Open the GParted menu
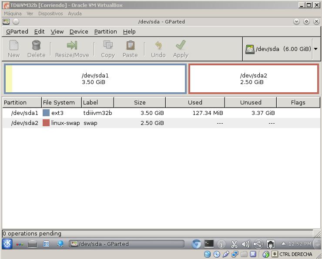The width and height of the screenshot is (322, 259). (17, 31)
